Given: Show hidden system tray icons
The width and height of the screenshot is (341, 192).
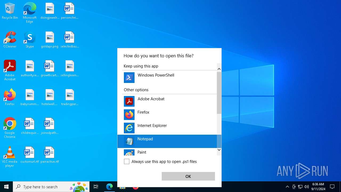Looking at the screenshot, I should (287, 187).
